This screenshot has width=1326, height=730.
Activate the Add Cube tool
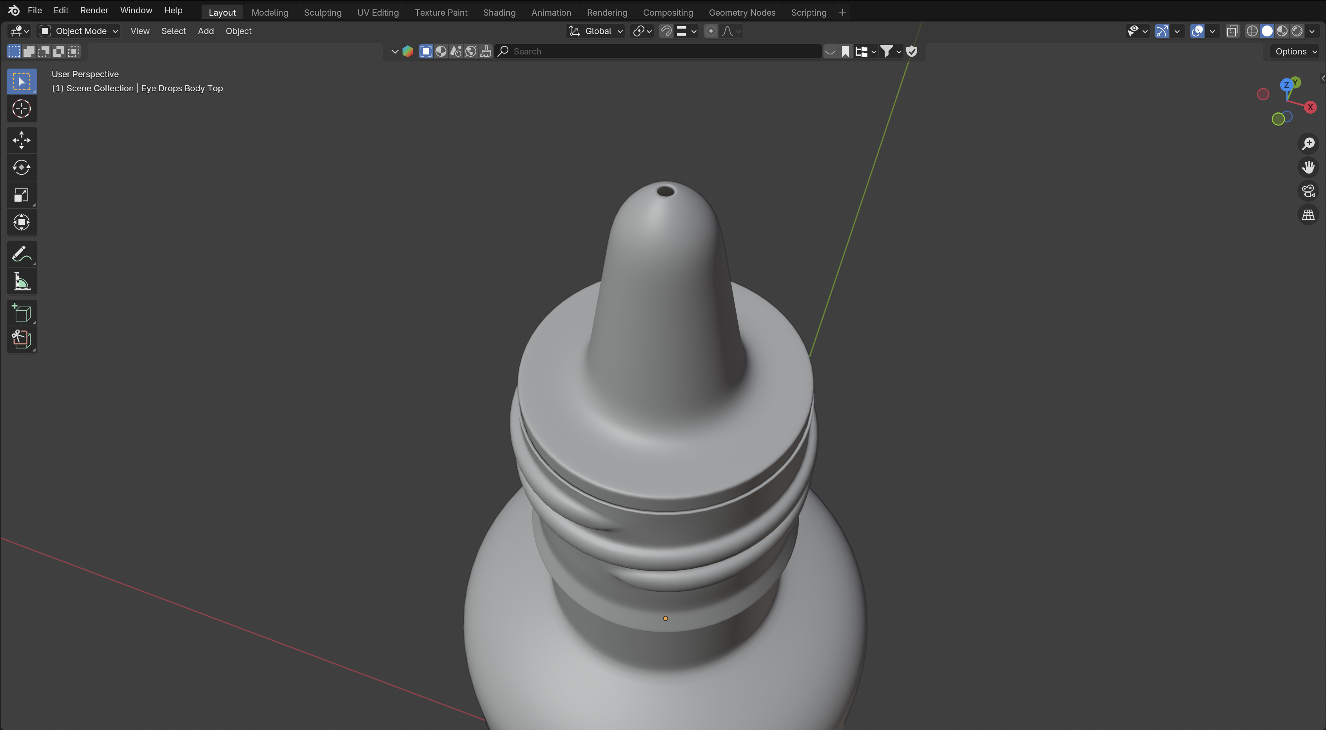coord(22,312)
